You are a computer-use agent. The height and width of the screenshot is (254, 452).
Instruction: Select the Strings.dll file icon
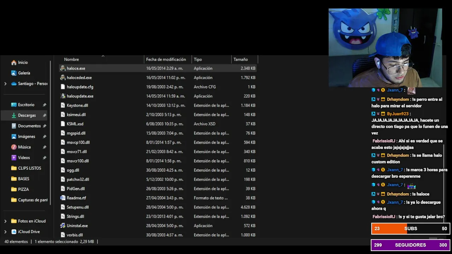pos(63,217)
